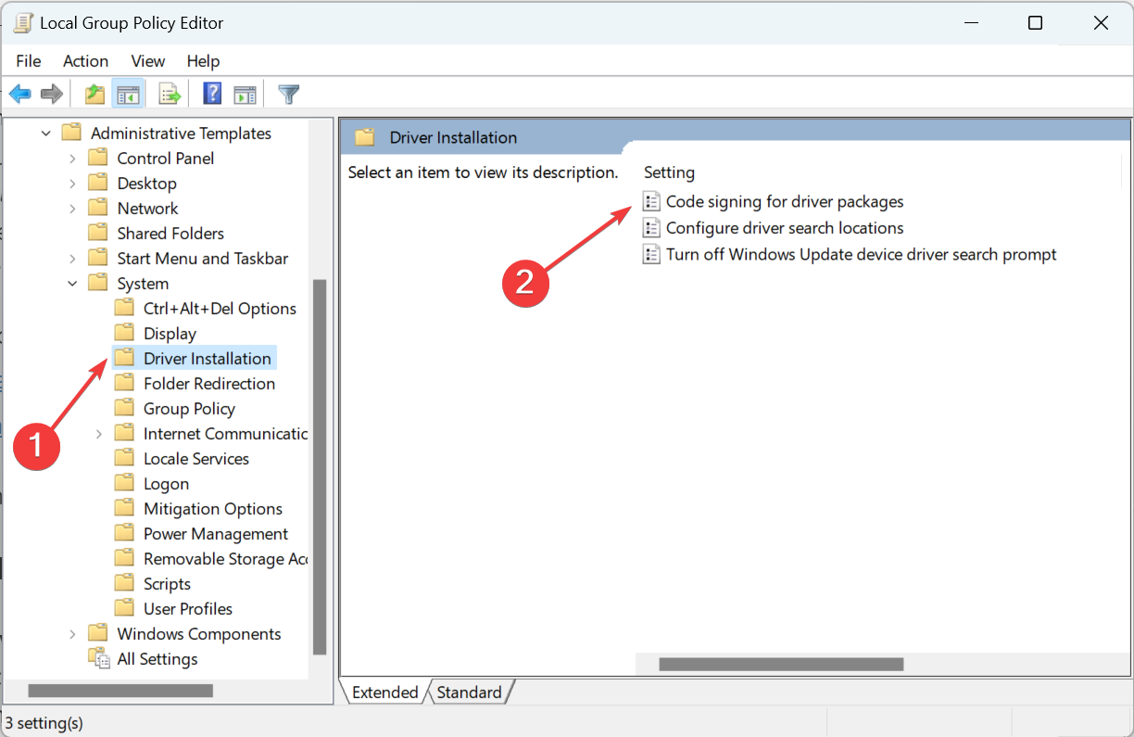Click the tree pane vertical scrollbar

coord(320,467)
